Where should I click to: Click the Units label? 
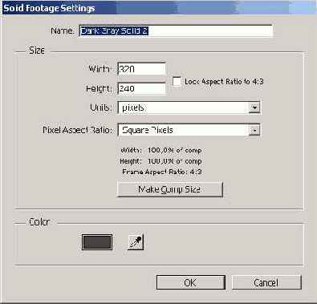100,107
